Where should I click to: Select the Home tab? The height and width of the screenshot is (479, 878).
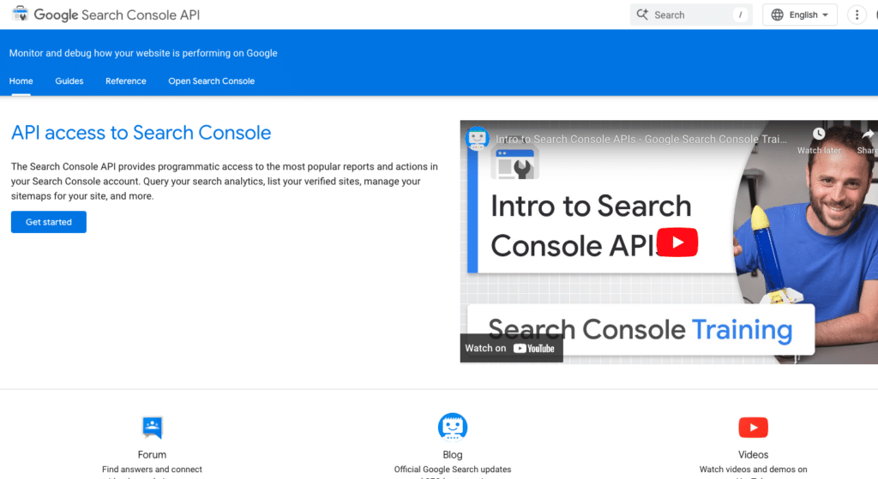[x=21, y=81]
